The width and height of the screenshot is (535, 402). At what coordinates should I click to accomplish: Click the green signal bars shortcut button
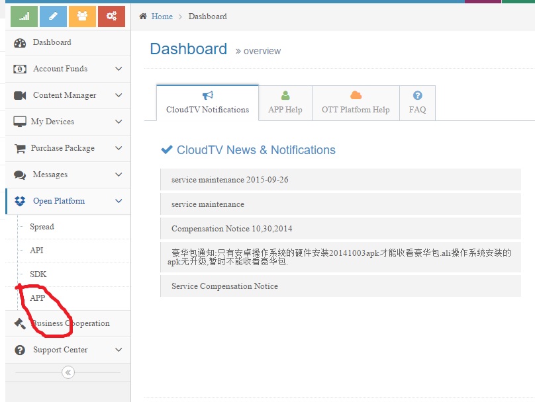point(24,16)
